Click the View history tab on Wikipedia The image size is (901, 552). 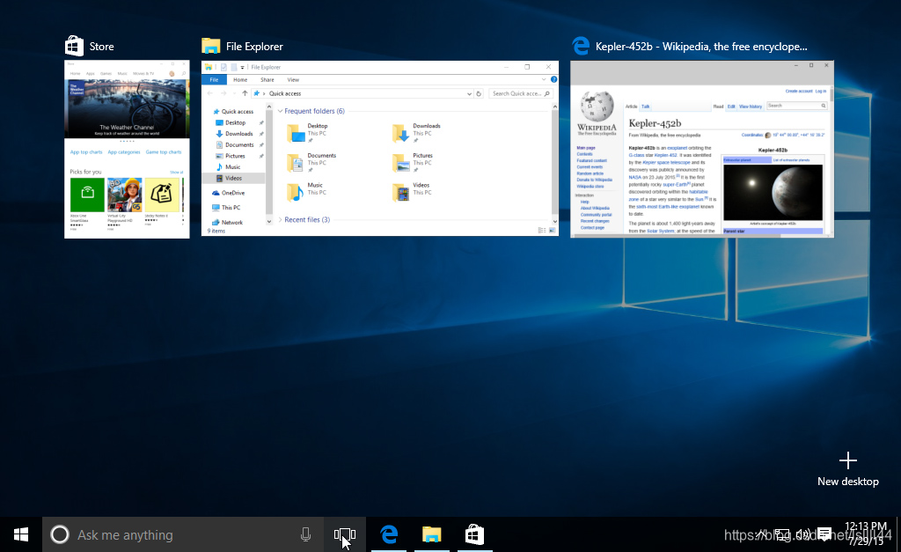[751, 107]
